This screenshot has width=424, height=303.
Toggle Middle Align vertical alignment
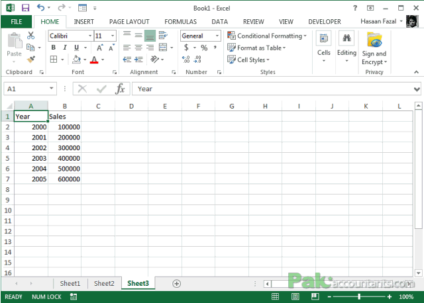138,35
